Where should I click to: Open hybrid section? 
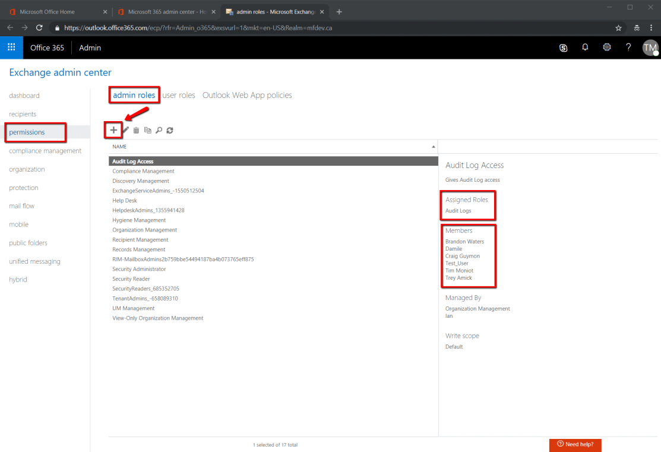click(x=18, y=280)
